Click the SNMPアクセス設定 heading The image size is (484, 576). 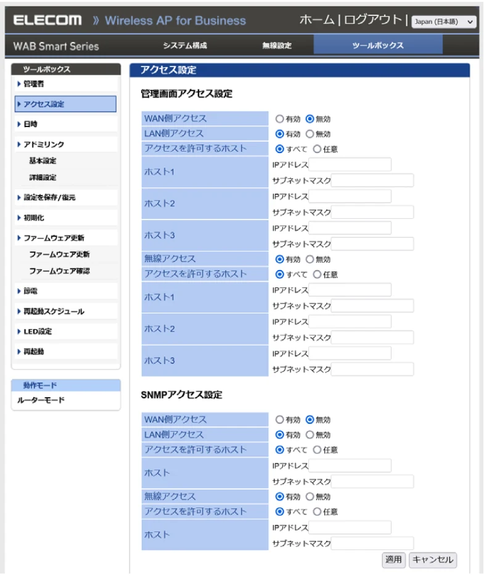181,395
